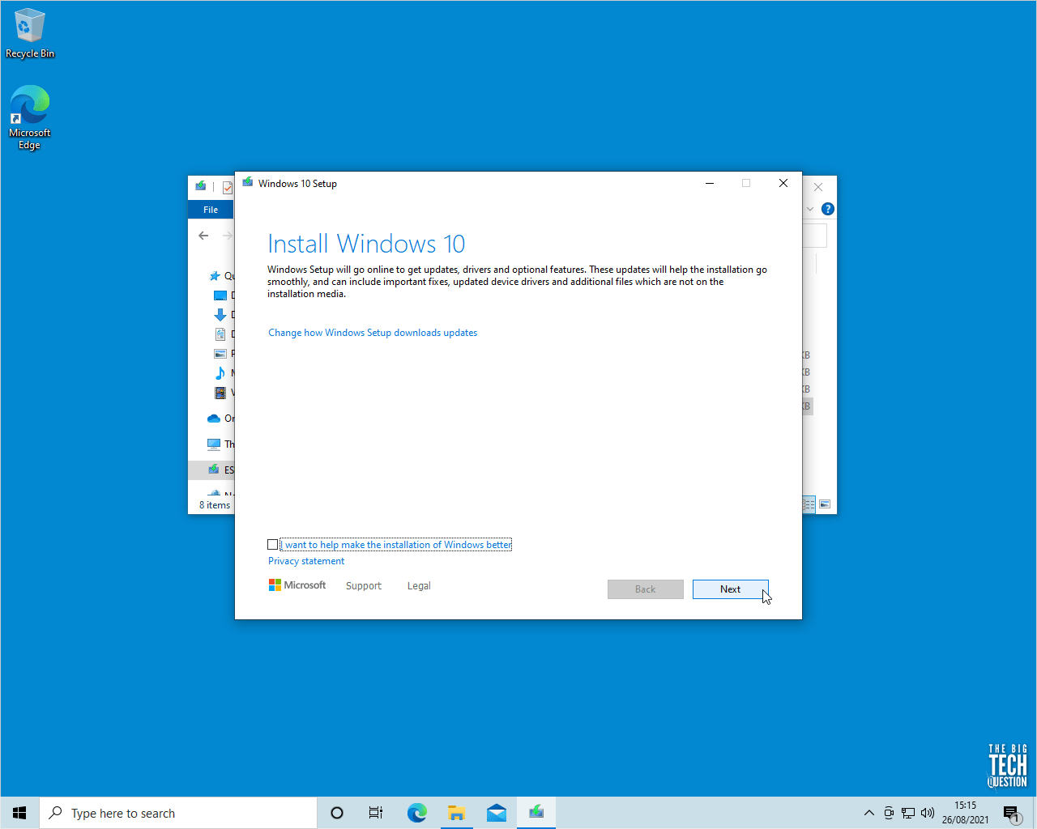Click the Windows Setup taskbar icon
The image size is (1037, 829).
pyautogui.click(x=536, y=813)
